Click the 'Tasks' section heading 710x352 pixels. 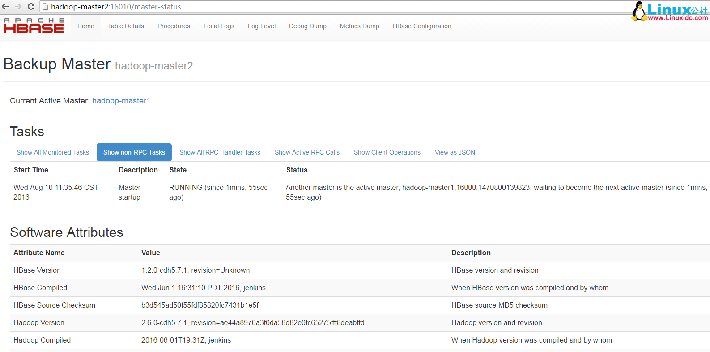point(27,131)
